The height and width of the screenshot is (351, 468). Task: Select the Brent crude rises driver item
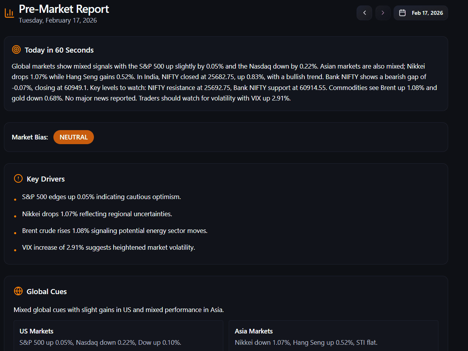(x=115, y=231)
